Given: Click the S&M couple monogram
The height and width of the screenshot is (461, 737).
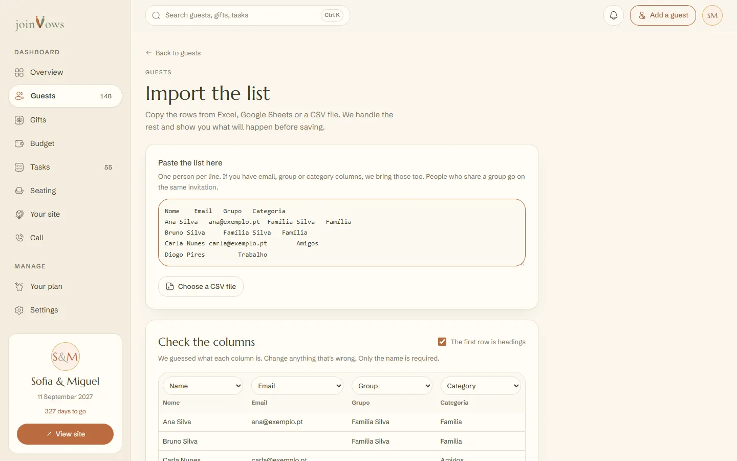Looking at the screenshot, I should tap(66, 357).
